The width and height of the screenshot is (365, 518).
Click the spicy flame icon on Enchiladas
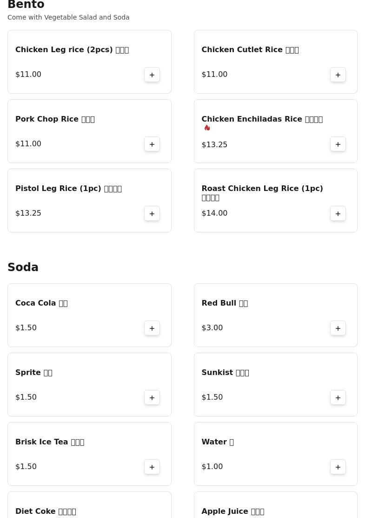pos(207,128)
